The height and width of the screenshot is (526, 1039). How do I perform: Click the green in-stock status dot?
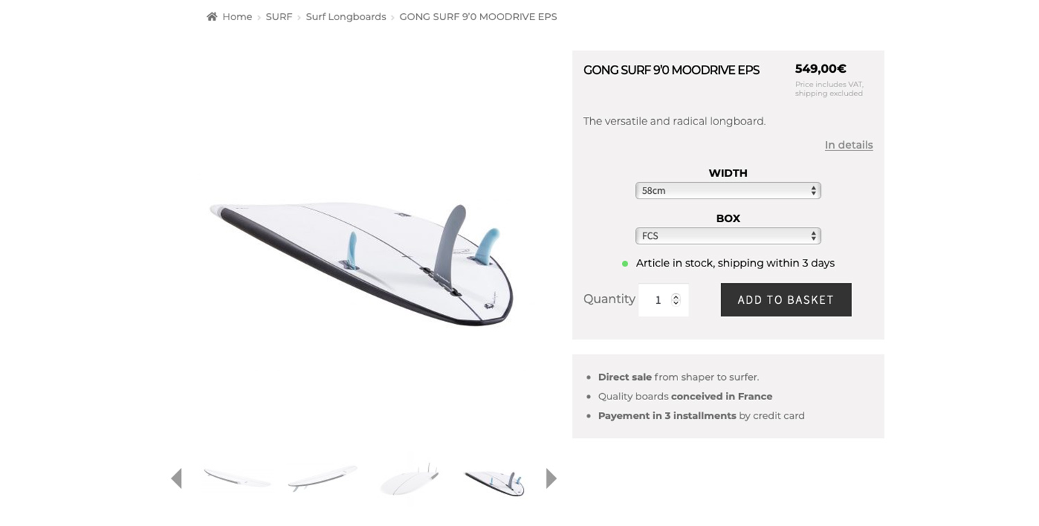[x=625, y=264]
